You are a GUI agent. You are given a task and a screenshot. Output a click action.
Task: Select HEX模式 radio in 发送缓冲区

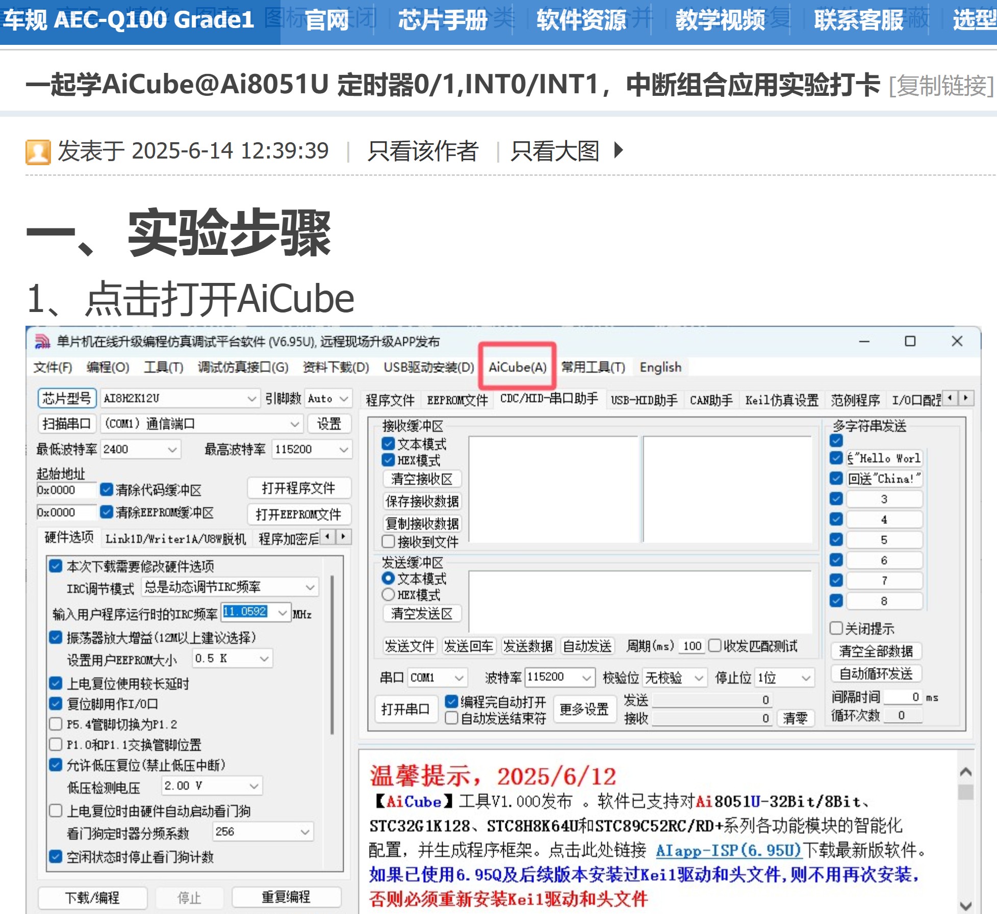388,594
